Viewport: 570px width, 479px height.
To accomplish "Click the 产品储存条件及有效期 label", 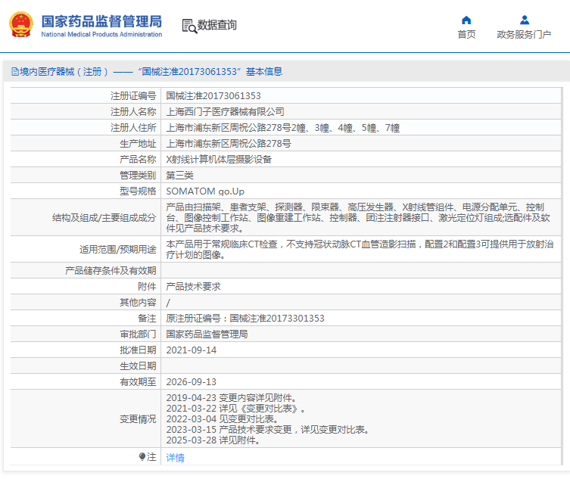I will click(x=111, y=271).
